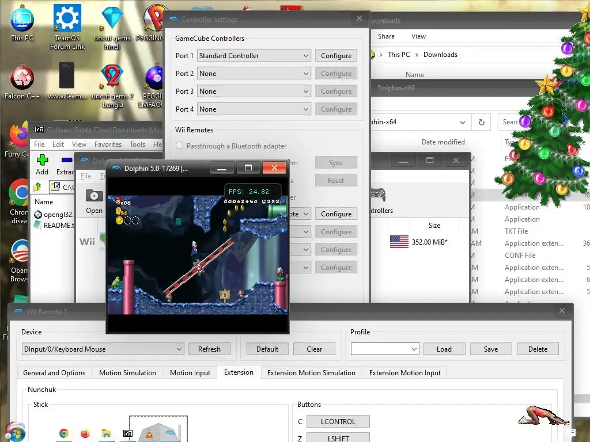Screen dimensions: 590x442
Task: Click Downloads in the breadcrumb path
Action: pos(440,55)
